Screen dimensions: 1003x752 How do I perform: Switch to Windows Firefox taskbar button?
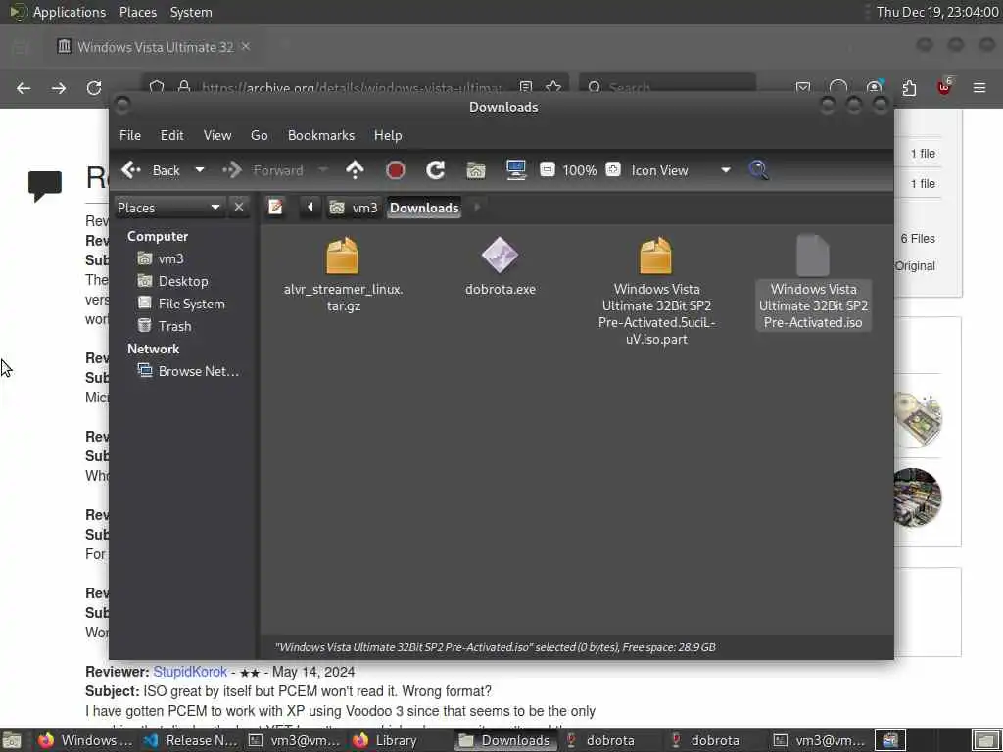click(x=86, y=740)
